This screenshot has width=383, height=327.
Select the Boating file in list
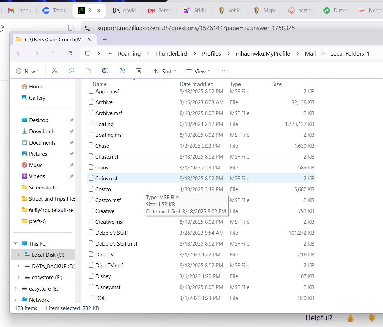[x=104, y=124]
